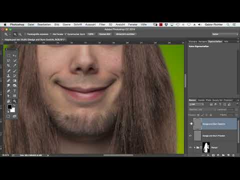Click the Dropbox menu bar icon

tap(166, 24)
